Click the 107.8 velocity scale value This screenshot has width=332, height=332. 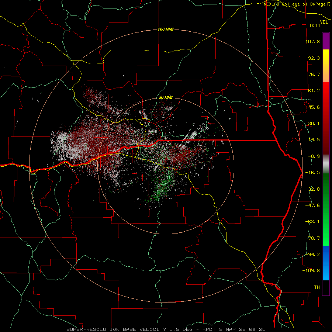coord(312,41)
